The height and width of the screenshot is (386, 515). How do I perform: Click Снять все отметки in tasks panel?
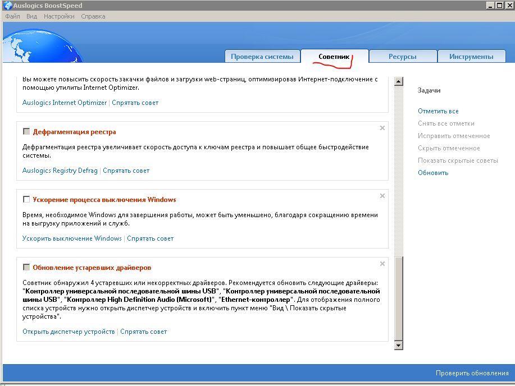click(x=446, y=124)
